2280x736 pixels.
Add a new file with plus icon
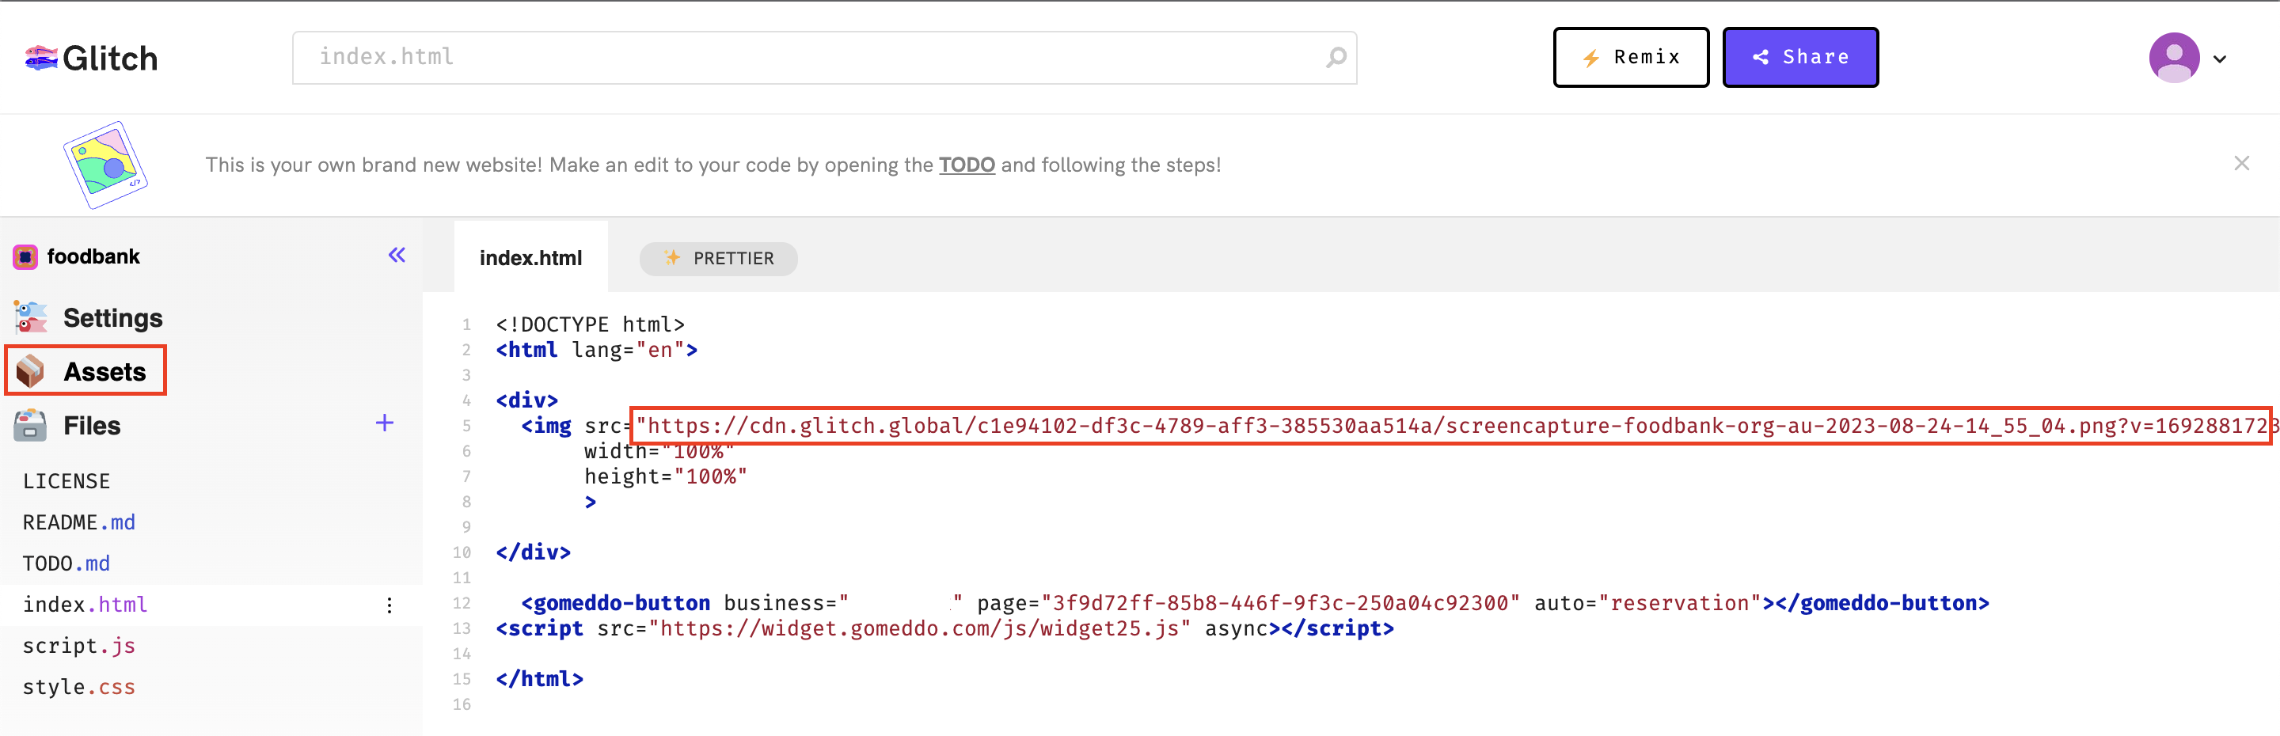[x=384, y=423]
